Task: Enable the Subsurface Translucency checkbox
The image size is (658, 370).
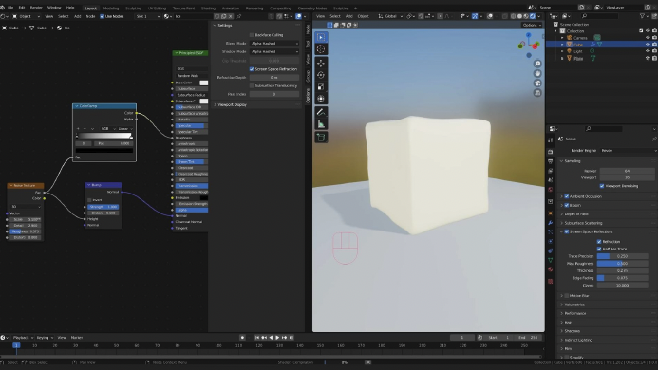Action: tap(252, 86)
